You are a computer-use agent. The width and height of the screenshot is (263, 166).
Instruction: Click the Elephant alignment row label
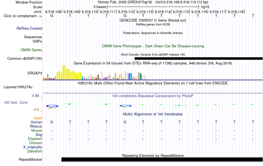coord(35,139)
